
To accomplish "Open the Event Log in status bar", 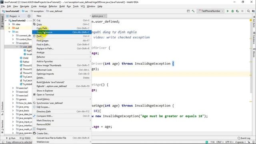I will point(244,138).
